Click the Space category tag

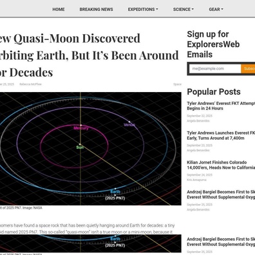177,84
